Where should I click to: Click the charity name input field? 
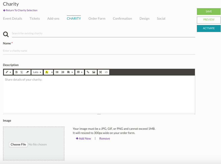coord(99,51)
